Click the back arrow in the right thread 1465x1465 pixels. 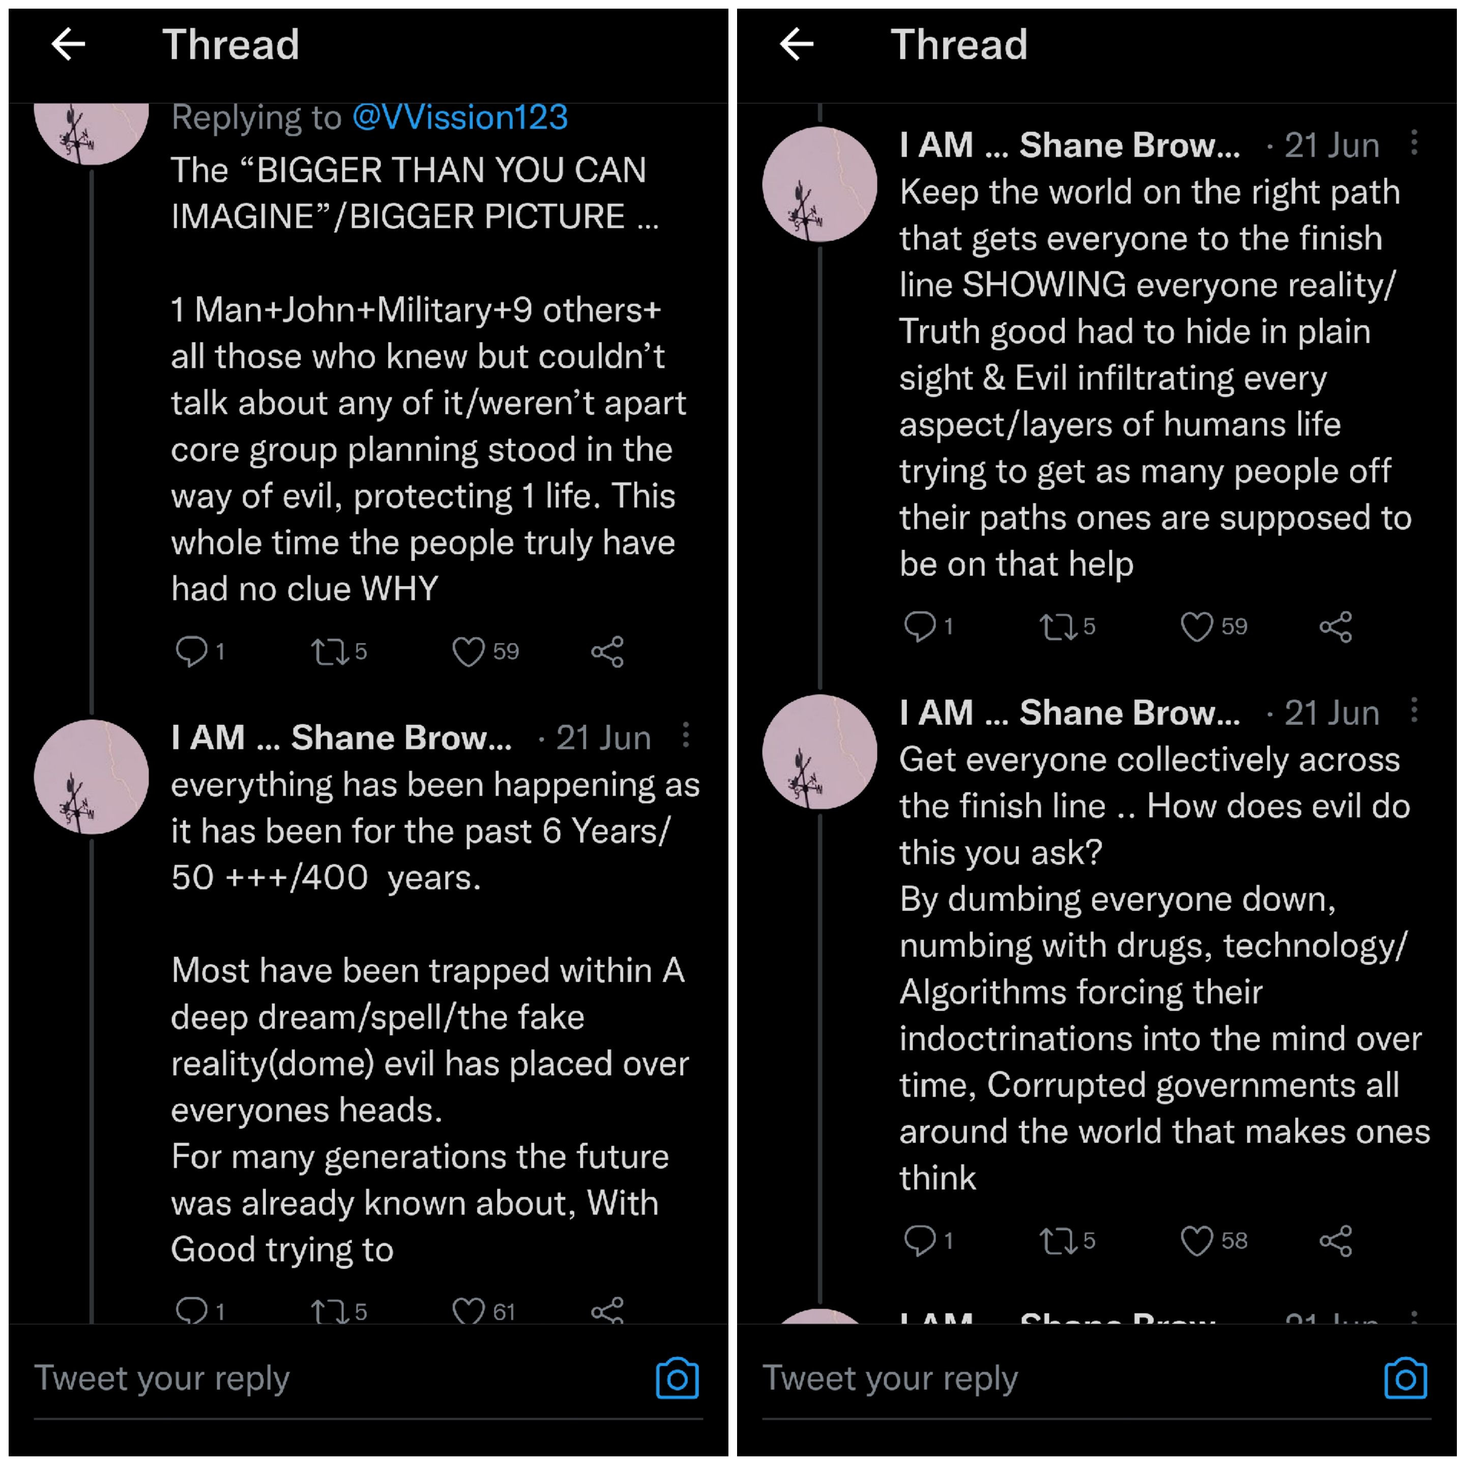(796, 44)
